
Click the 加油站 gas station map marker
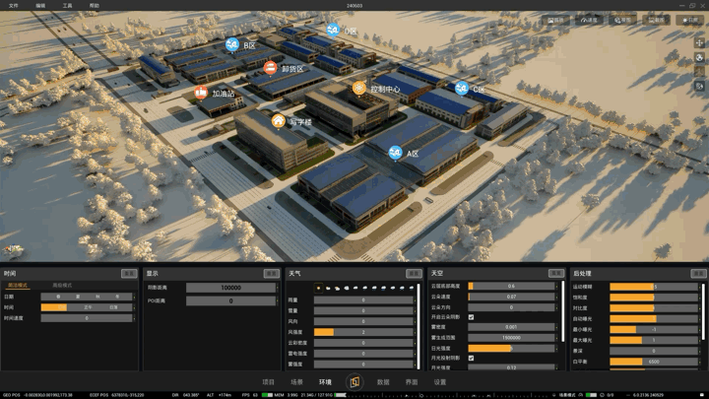(x=201, y=93)
